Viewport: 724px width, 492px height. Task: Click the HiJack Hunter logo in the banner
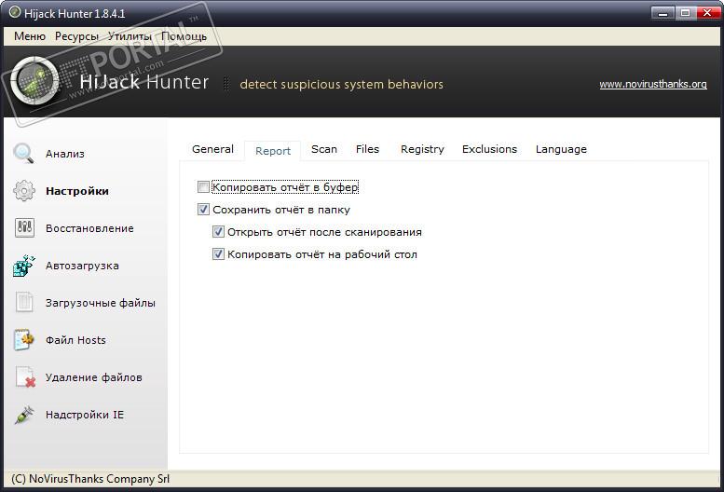[35, 81]
